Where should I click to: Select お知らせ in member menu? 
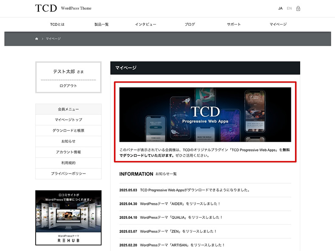[x=68, y=141]
